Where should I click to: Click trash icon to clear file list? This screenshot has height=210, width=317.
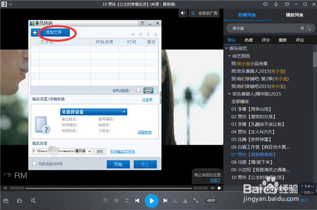(x=141, y=34)
